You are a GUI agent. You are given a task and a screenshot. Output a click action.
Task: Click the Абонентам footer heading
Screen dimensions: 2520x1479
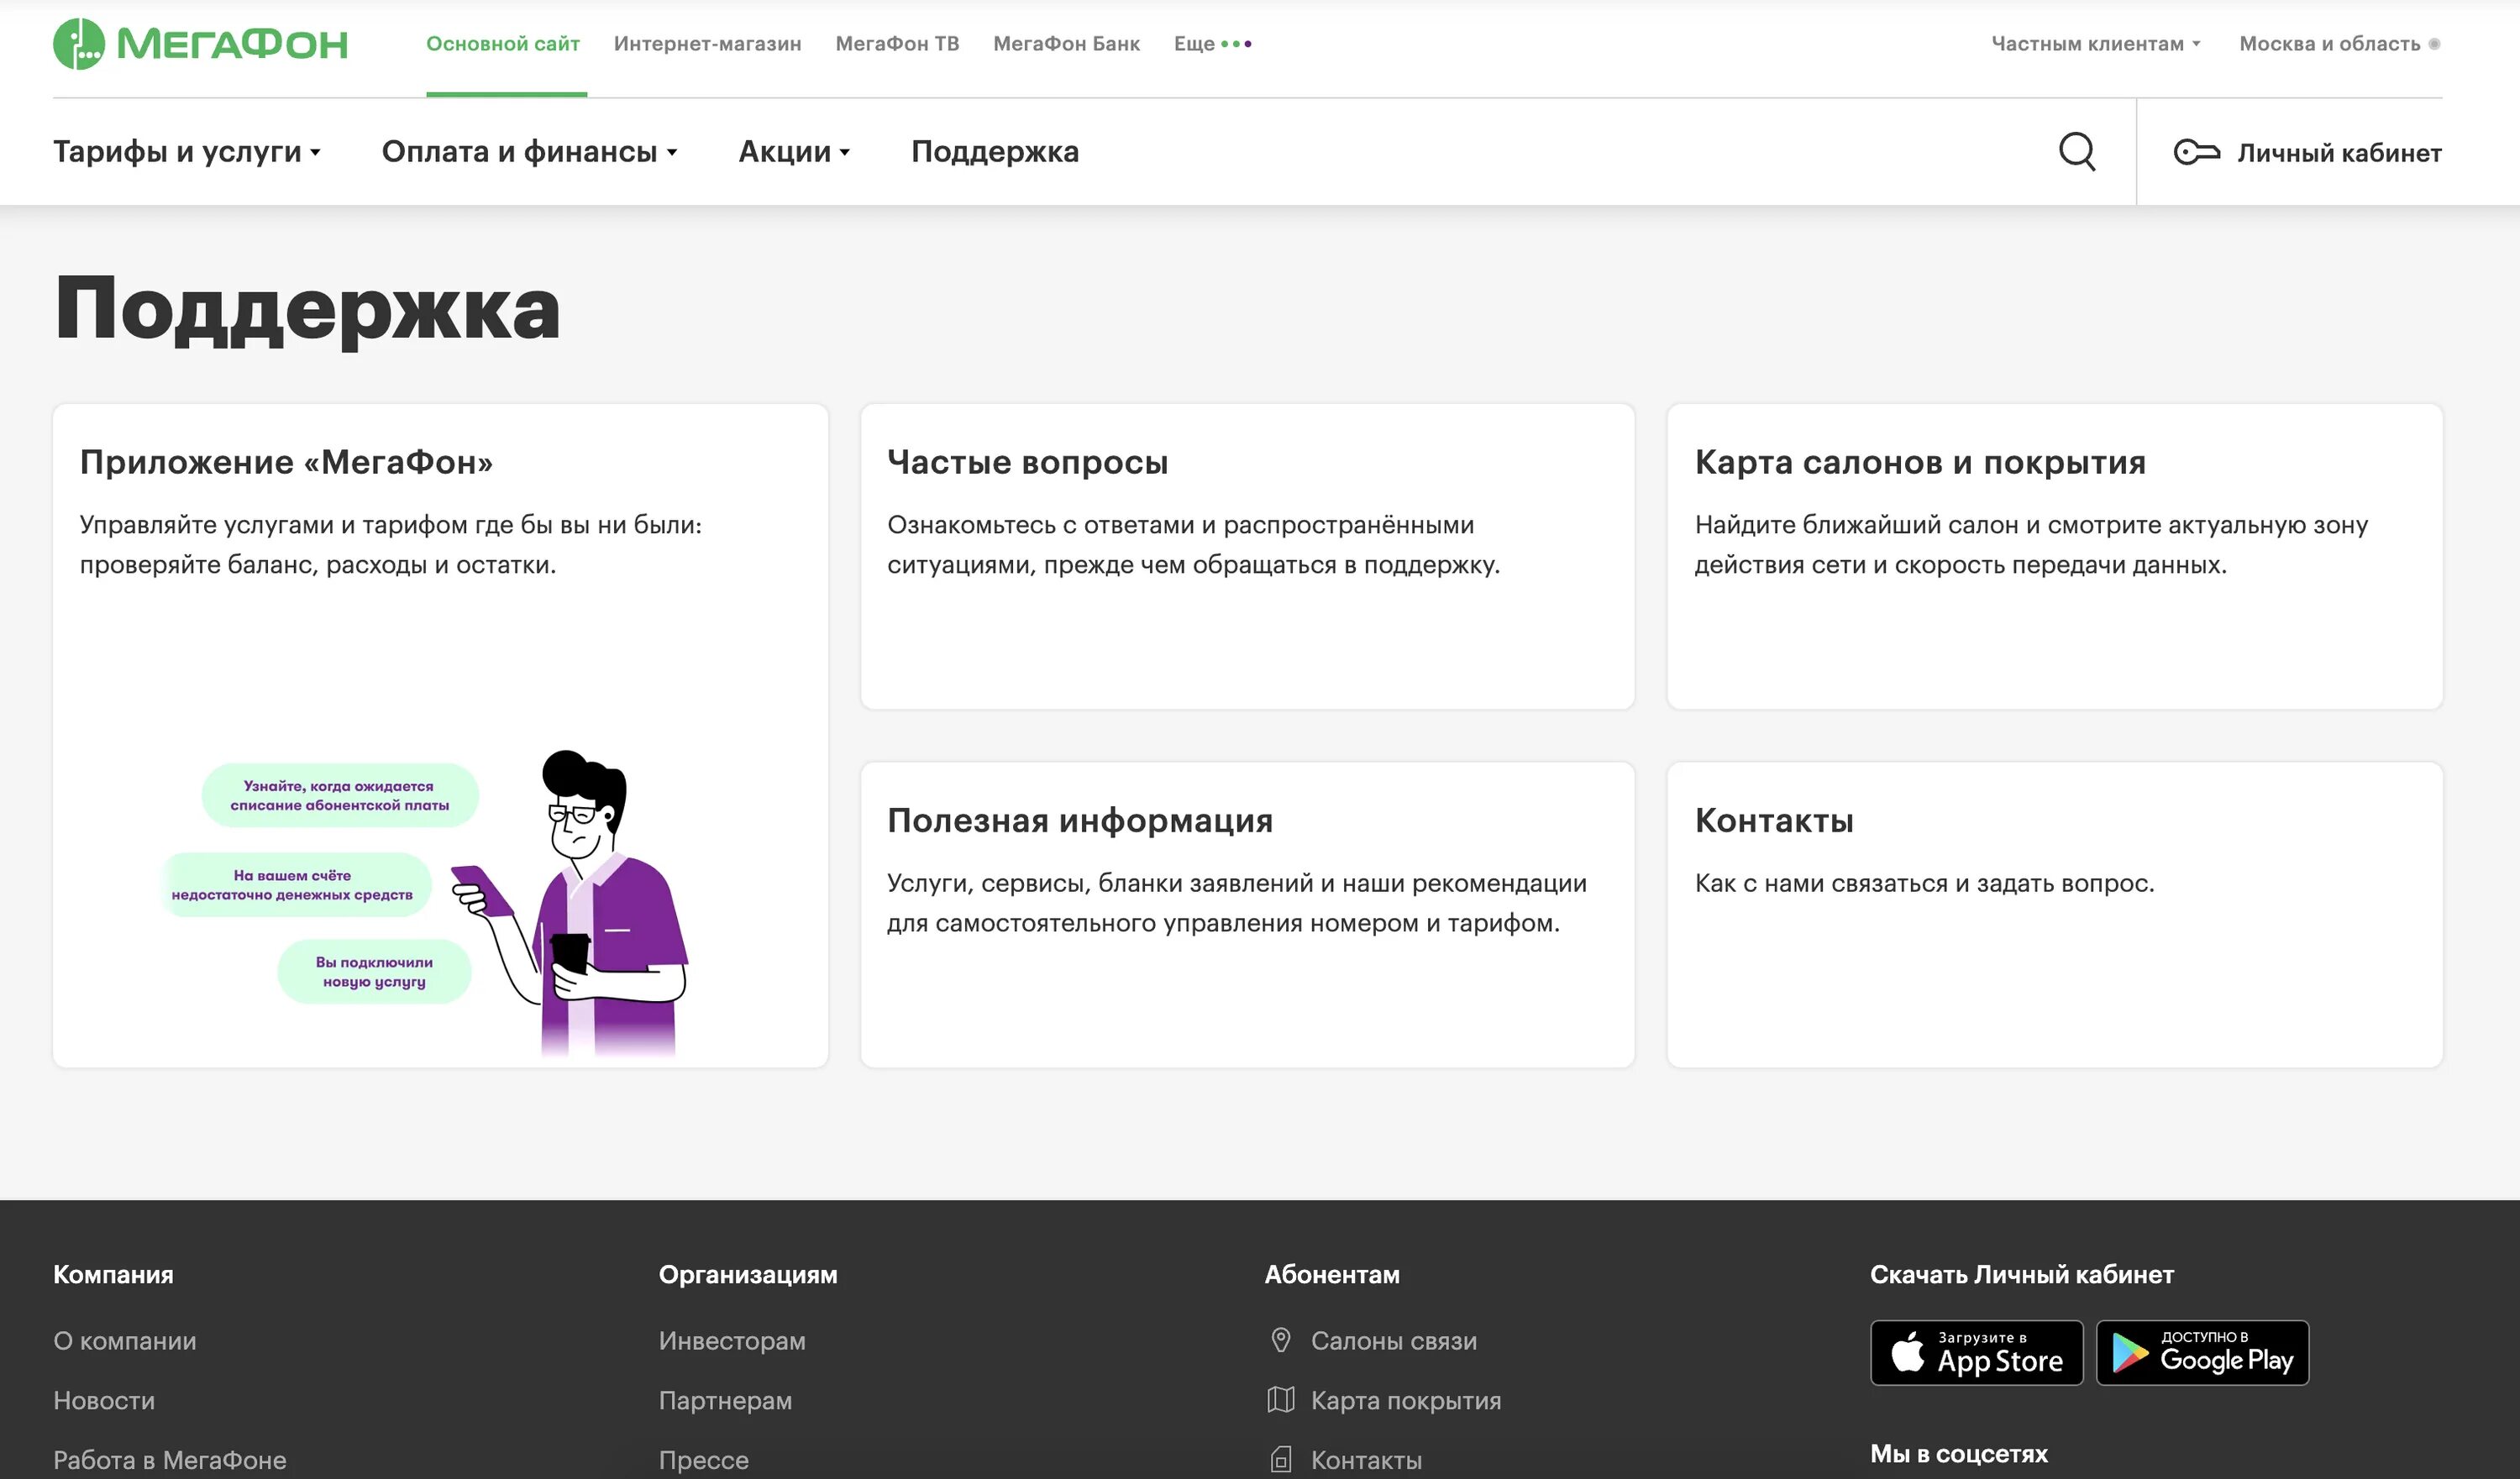(1332, 1274)
